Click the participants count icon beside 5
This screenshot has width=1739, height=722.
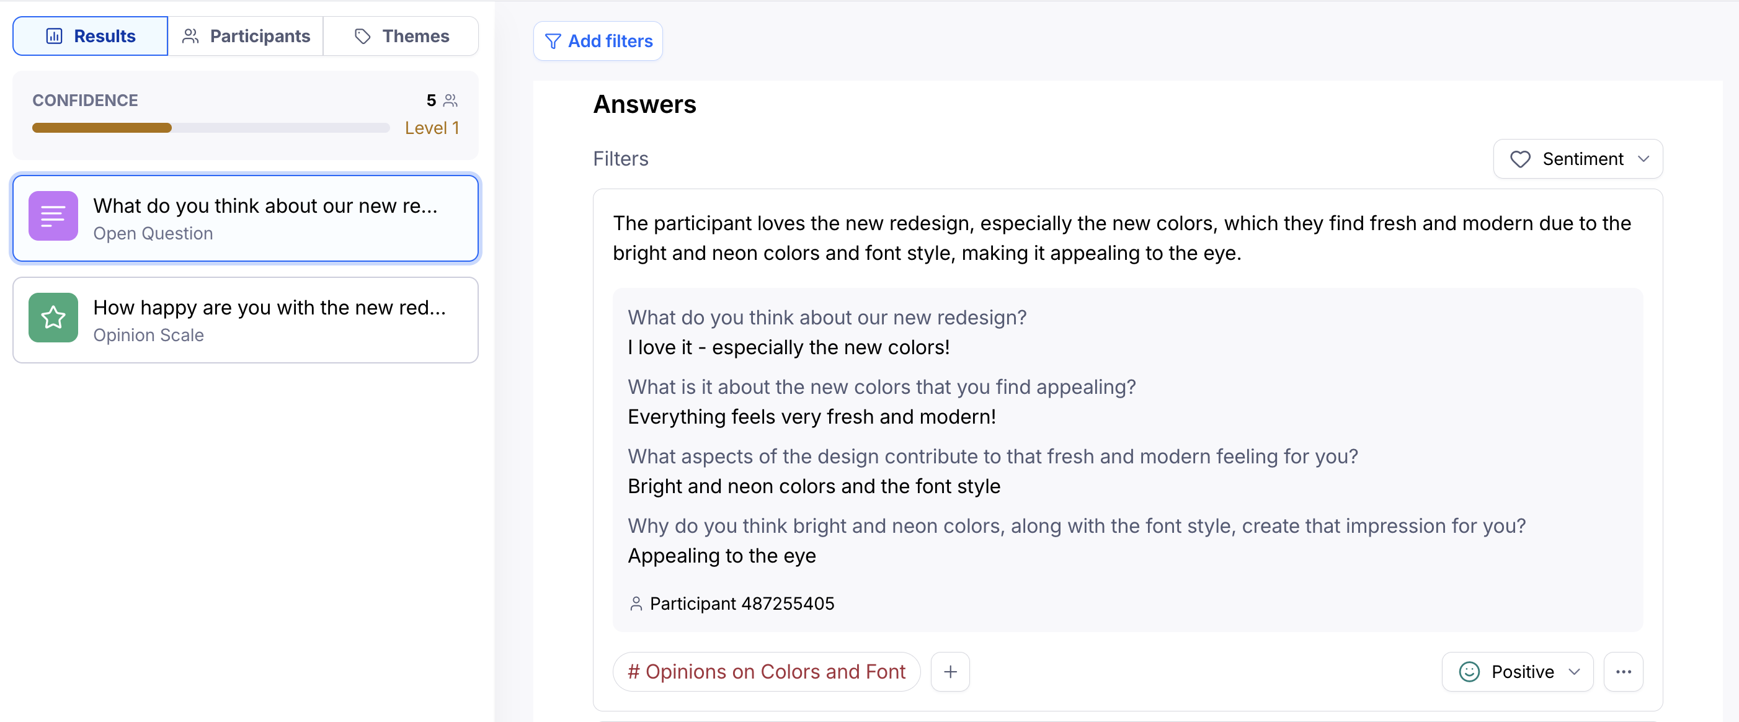click(x=450, y=100)
